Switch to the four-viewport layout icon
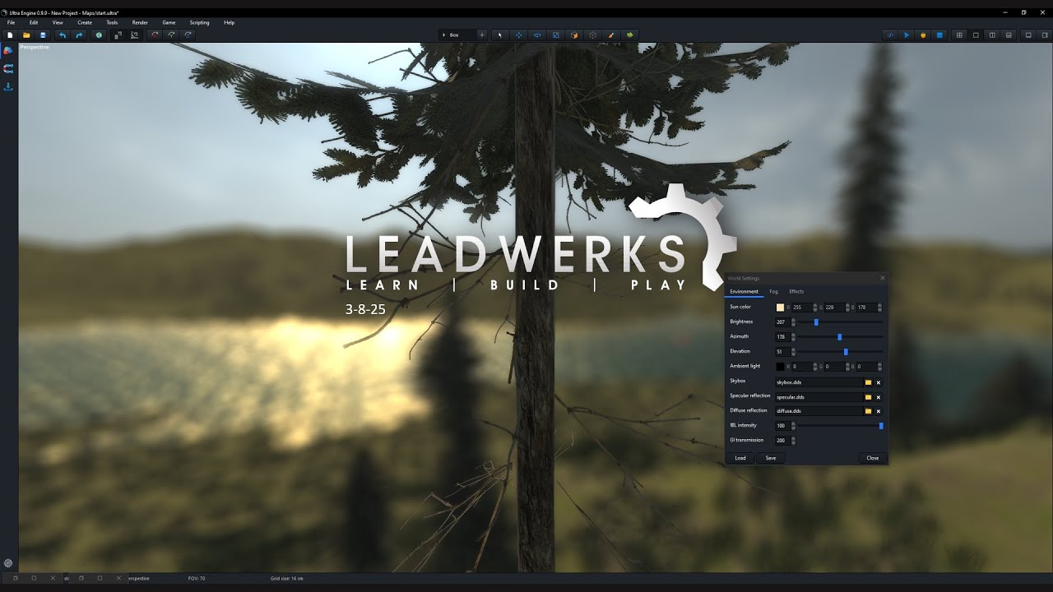Image resolution: width=1053 pixels, height=592 pixels. (x=959, y=35)
